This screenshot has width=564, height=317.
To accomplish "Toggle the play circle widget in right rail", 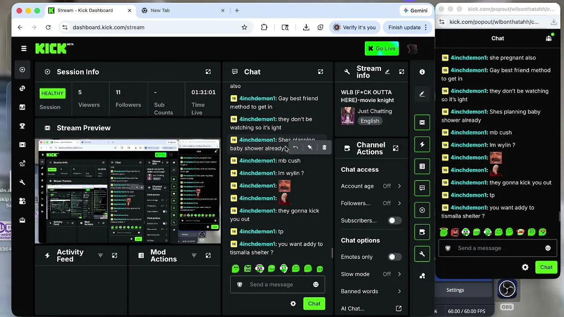I will (422, 210).
